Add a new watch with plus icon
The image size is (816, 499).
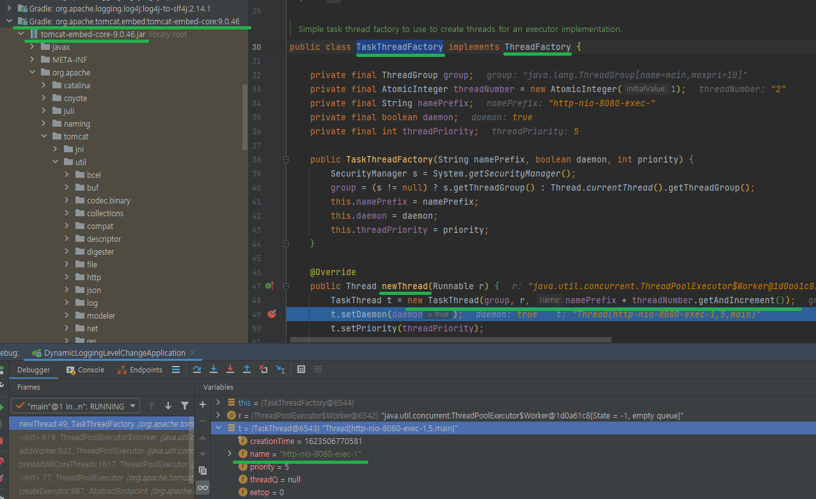pos(203,404)
